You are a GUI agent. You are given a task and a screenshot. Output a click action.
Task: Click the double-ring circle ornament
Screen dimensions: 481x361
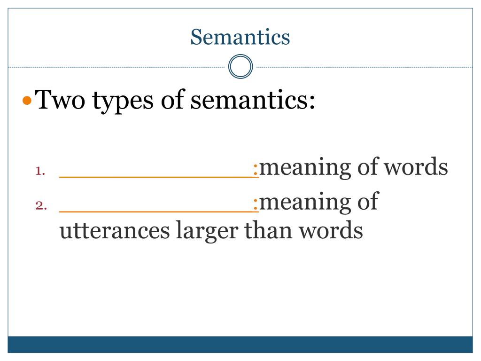point(240,66)
